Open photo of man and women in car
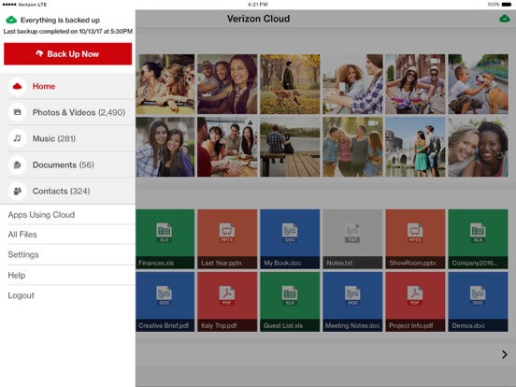Image resolution: width=516 pixels, height=387 pixels. pos(227,84)
